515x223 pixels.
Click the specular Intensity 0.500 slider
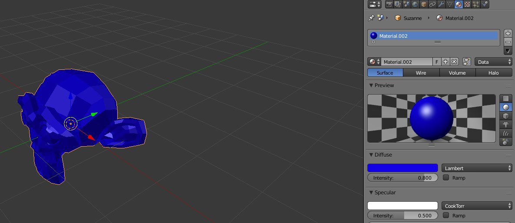pyautogui.click(x=403, y=216)
